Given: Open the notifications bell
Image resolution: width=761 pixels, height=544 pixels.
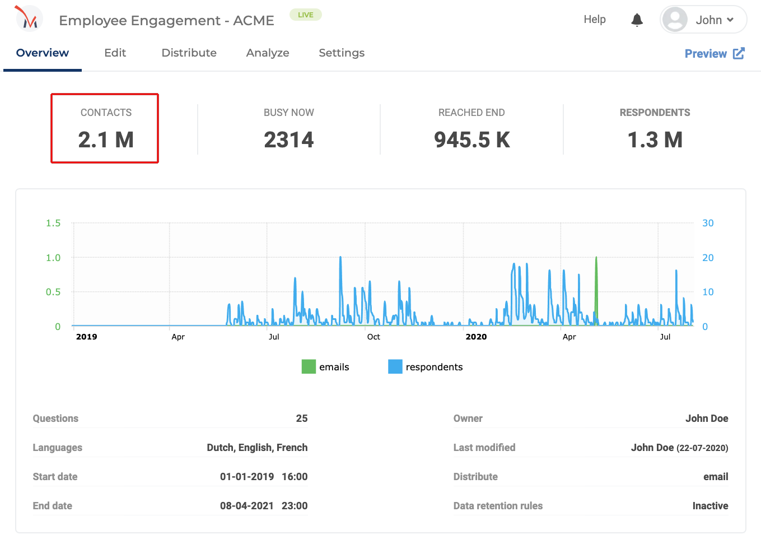Looking at the screenshot, I should [x=637, y=20].
